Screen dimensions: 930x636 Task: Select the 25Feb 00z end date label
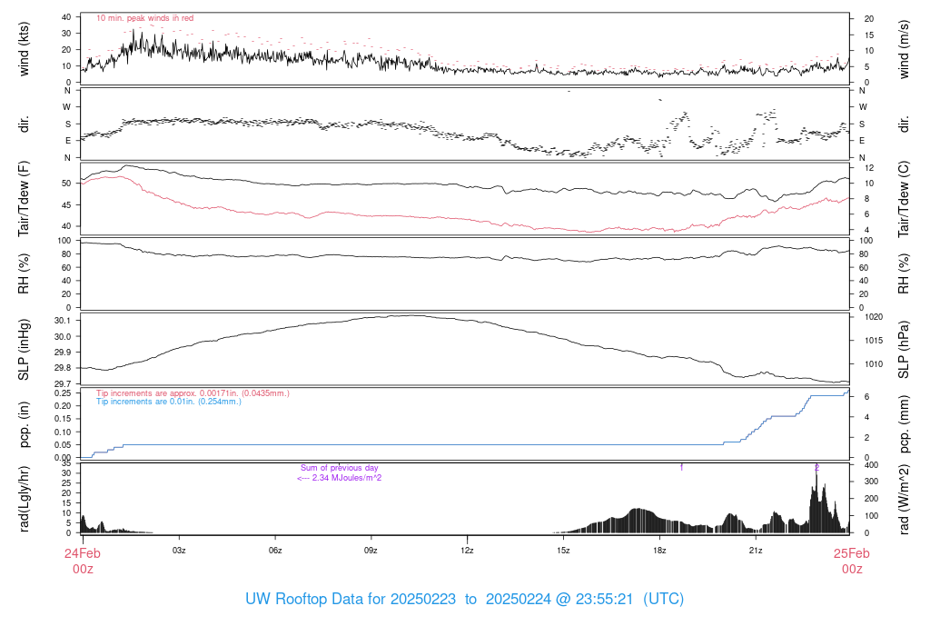(x=851, y=561)
